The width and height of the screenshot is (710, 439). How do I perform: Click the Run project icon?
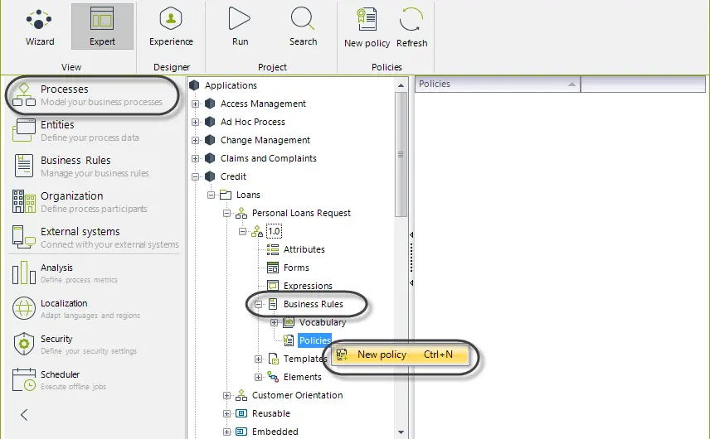[x=240, y=27]
